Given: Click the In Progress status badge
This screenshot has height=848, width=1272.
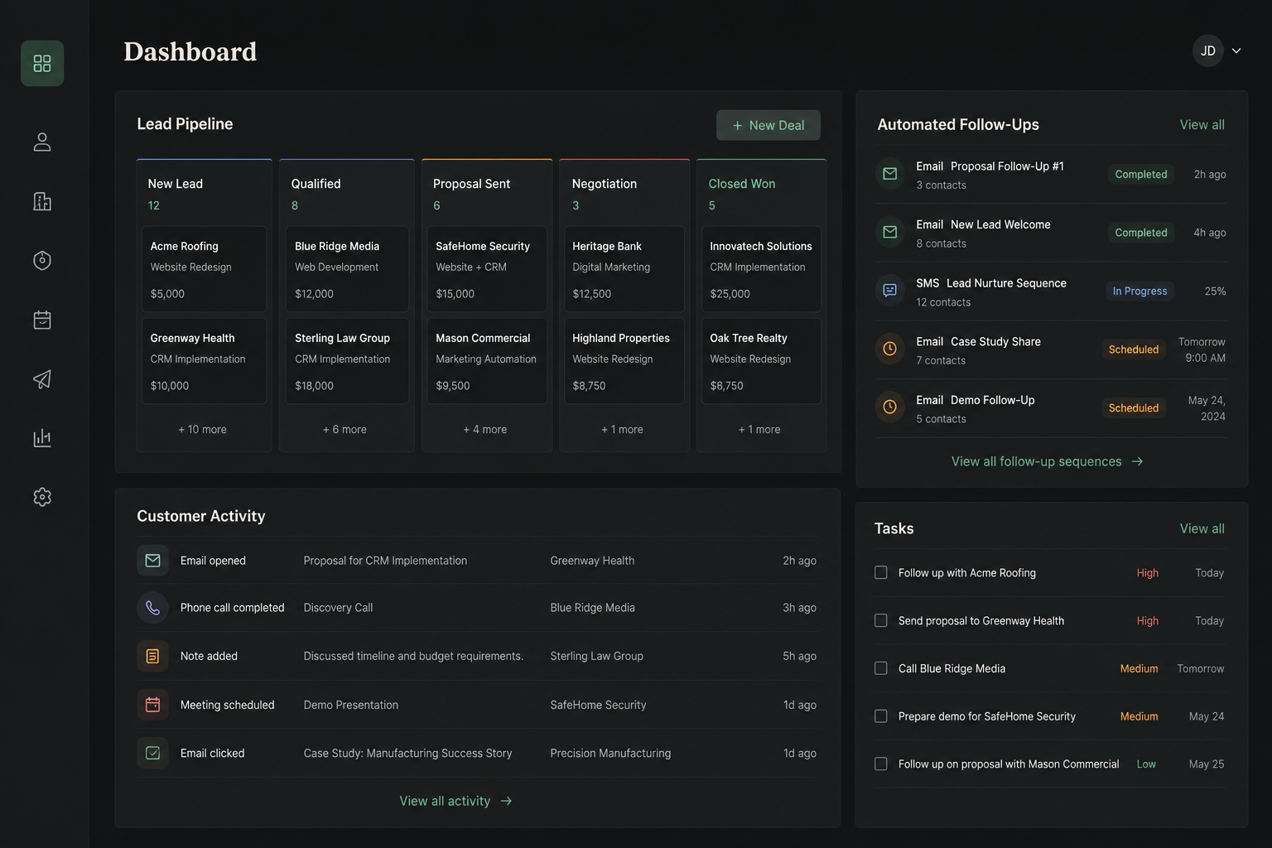Looking at the screenshot, I should point(1139,291).
